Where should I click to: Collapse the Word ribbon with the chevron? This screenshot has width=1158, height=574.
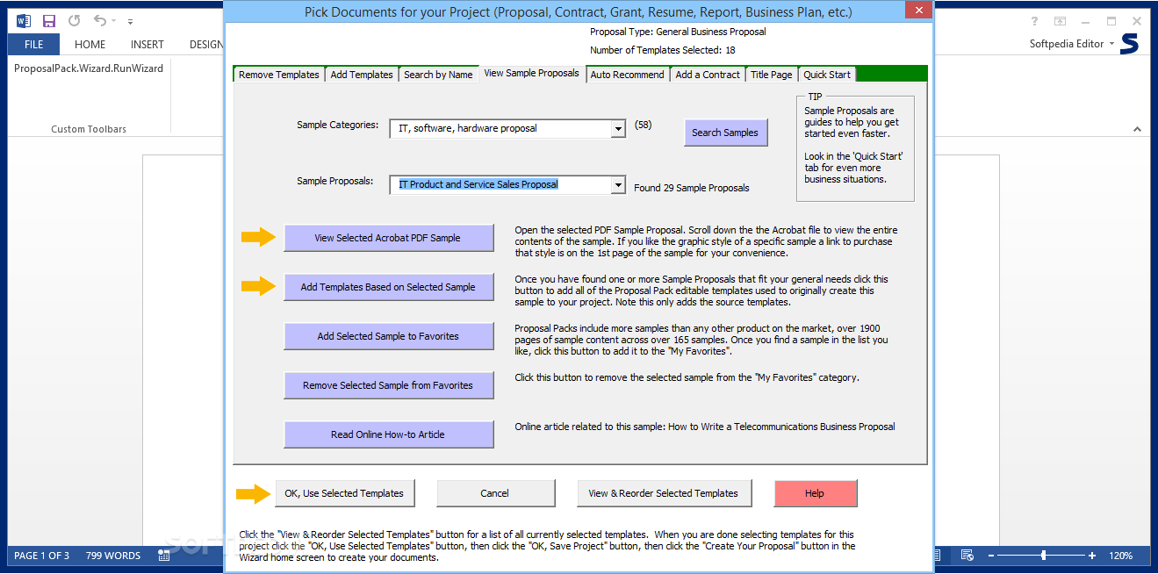1138,129
